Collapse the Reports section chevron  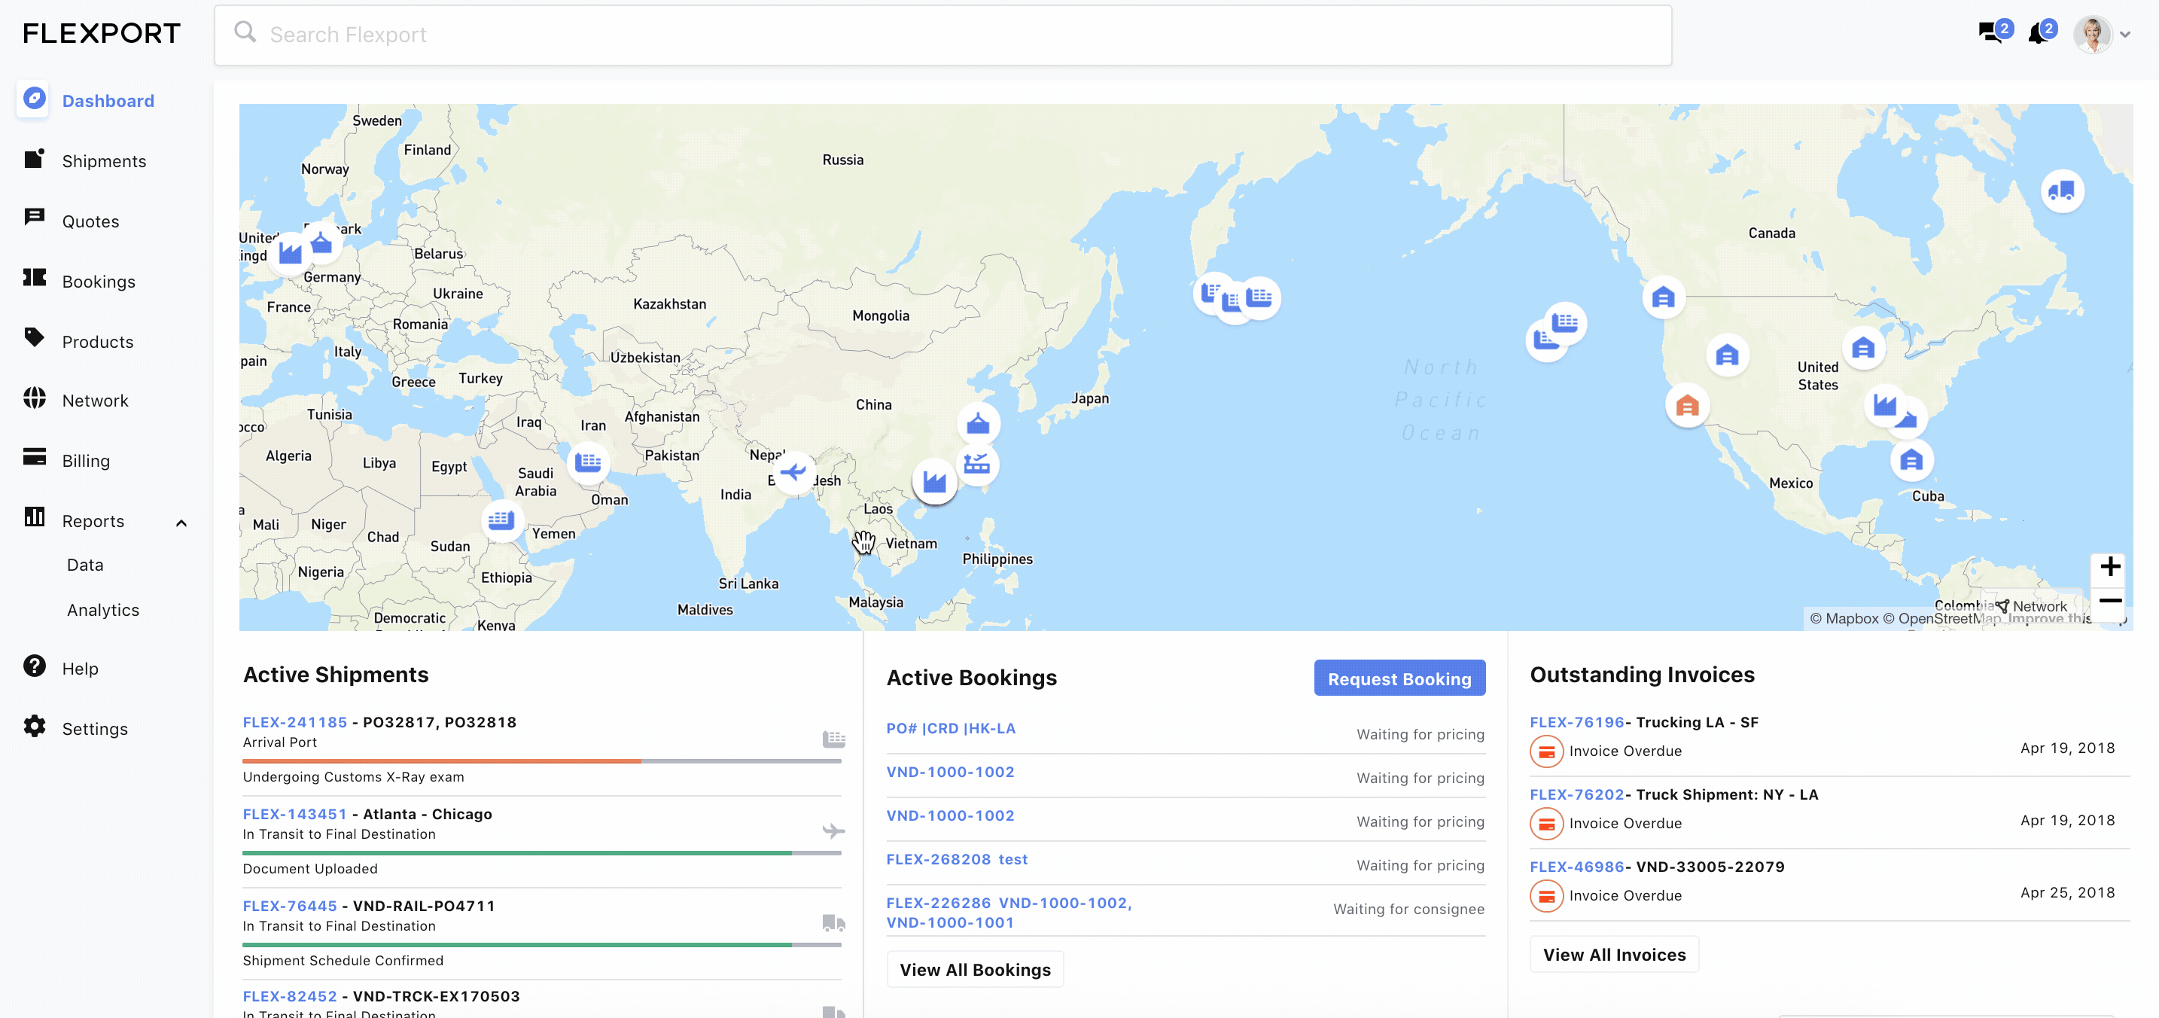181,523
